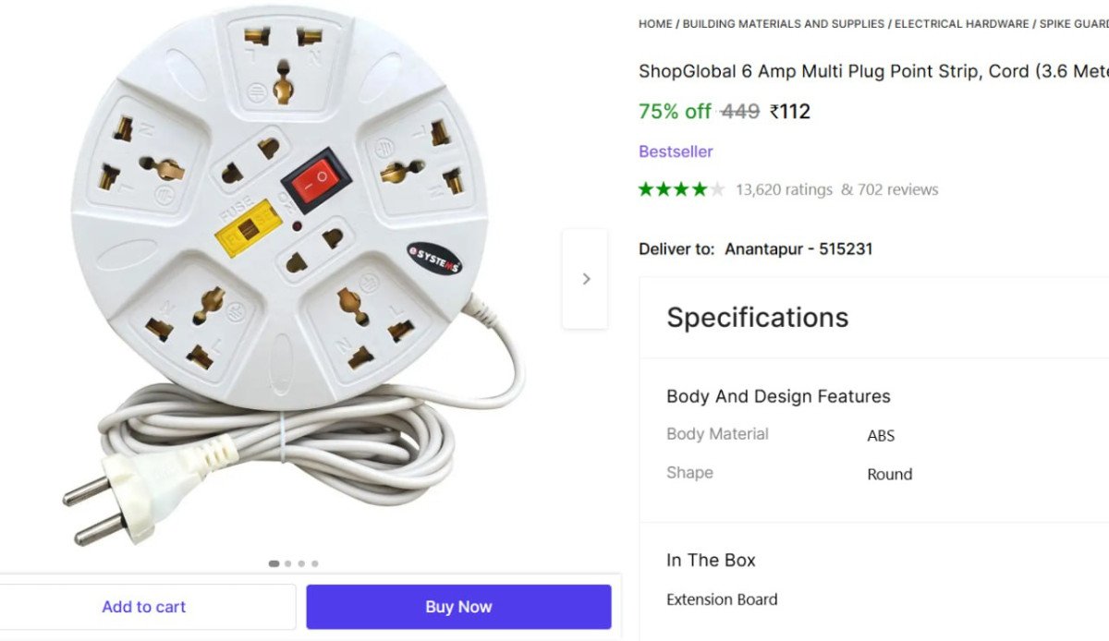Change delivery location Anantapur - 515231
This screenshot has height=641, width=1109.
(798, 248)
